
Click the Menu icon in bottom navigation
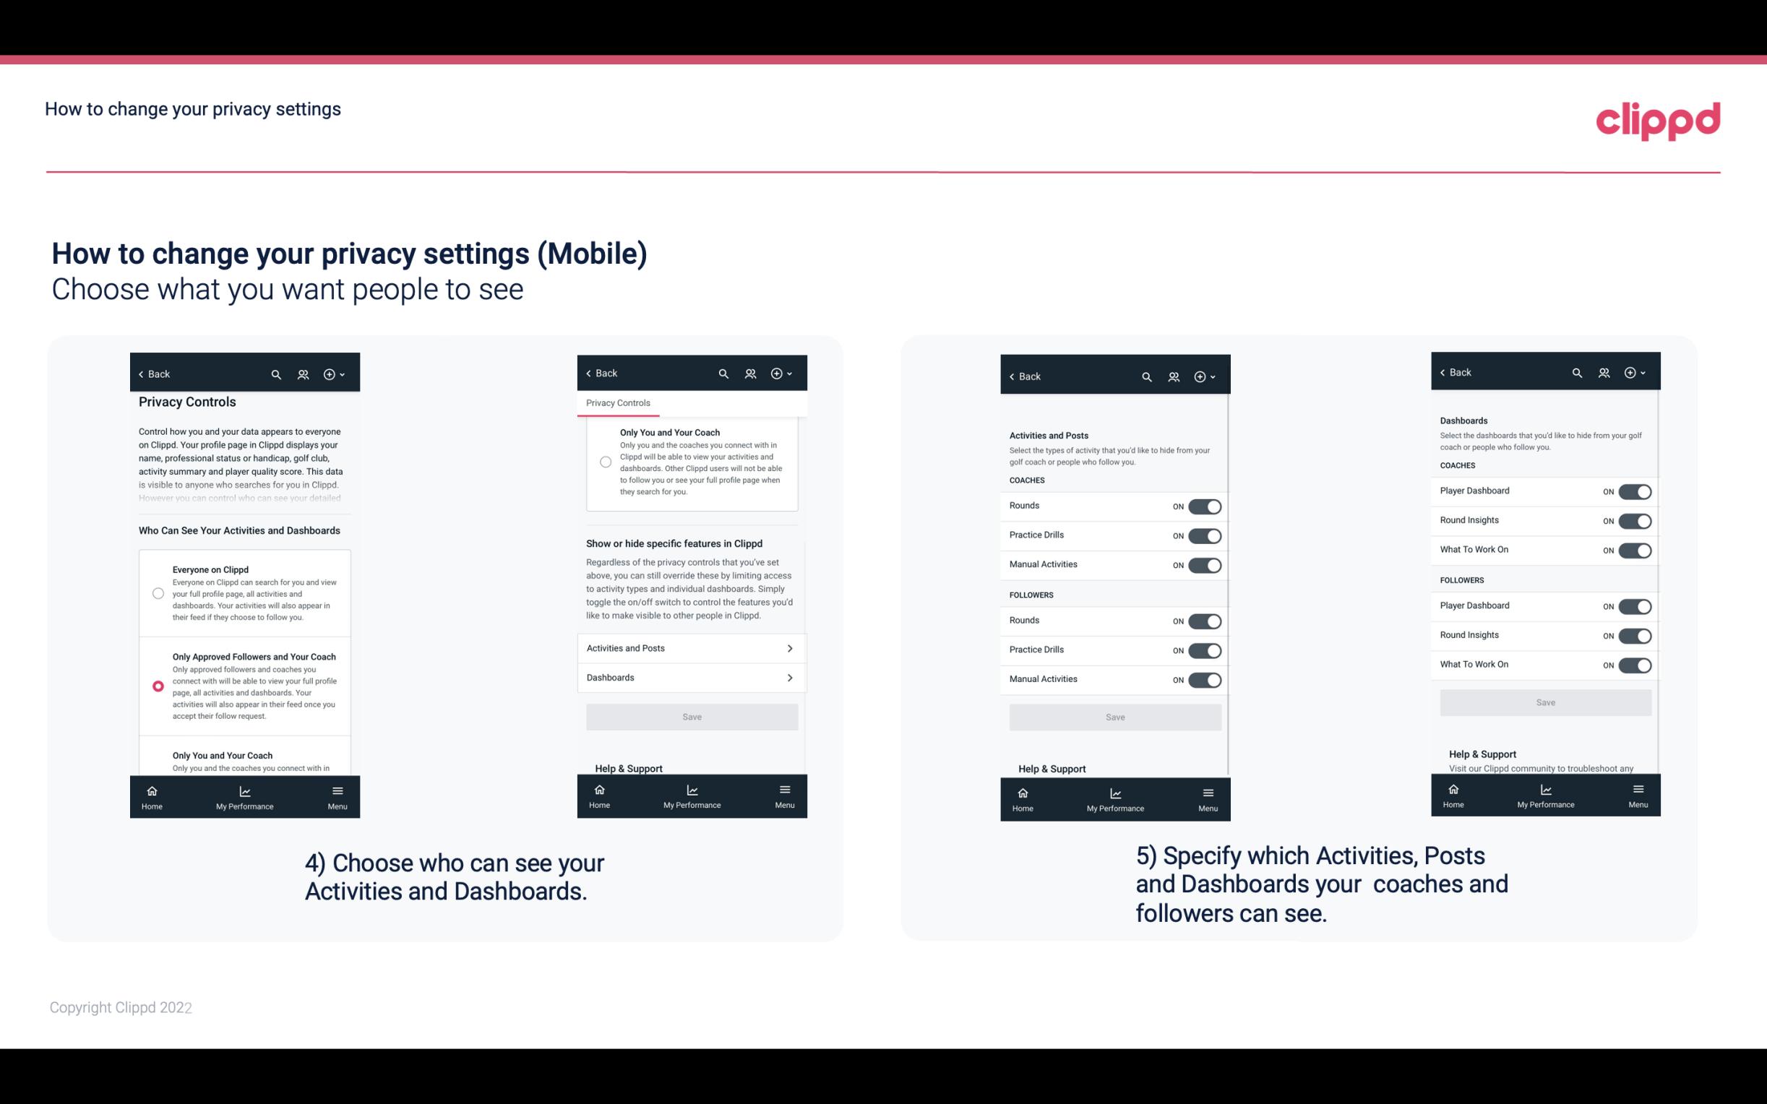[337, 790]
